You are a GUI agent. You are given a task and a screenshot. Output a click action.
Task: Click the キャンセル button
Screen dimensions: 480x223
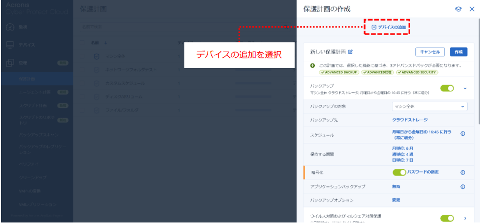(430, 52)
